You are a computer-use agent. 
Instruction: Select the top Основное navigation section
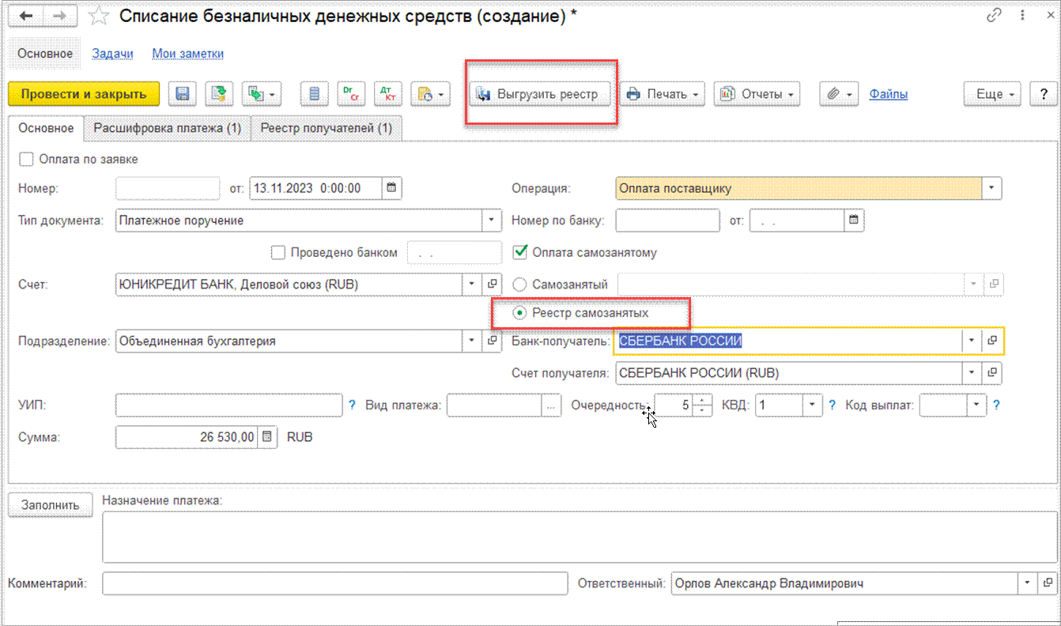tap(45, 54)
